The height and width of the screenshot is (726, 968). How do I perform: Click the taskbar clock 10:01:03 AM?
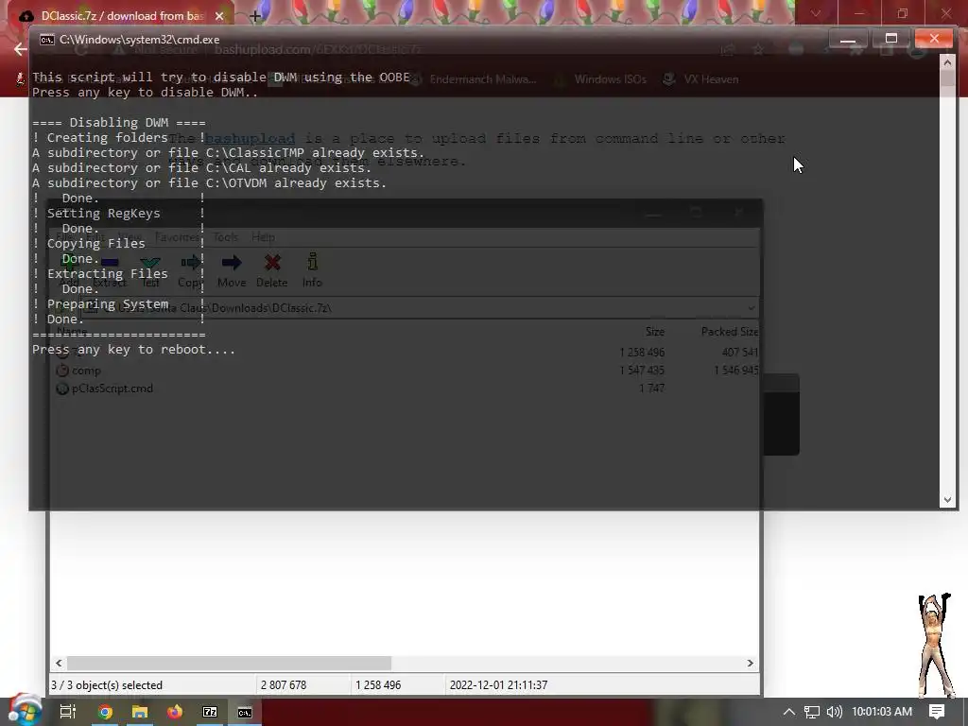pos(882,712)
